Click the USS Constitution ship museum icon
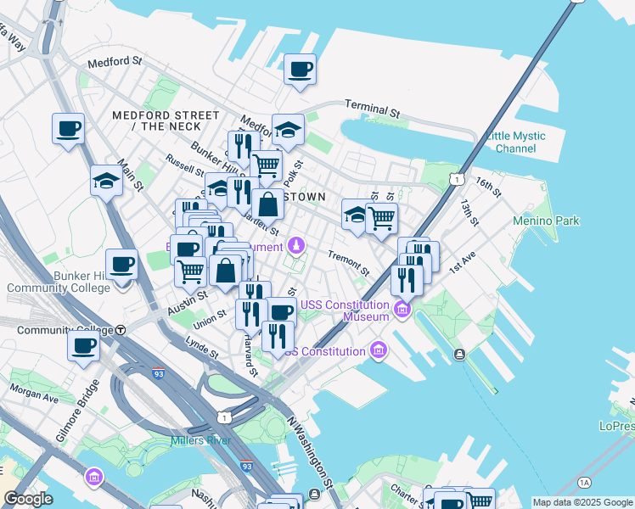Screen dimensions: 635x509 click(x=379, y=350)
